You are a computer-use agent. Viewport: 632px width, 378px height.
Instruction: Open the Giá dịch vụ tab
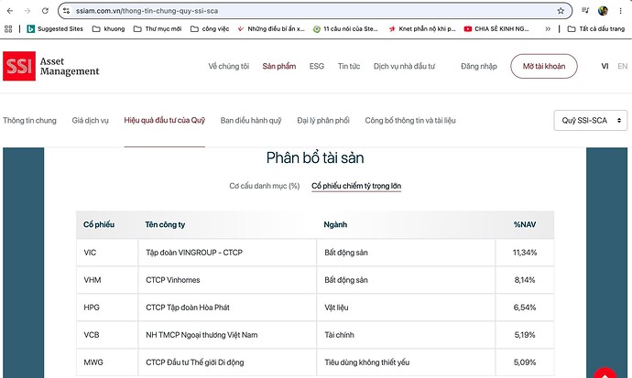point(91,121)
